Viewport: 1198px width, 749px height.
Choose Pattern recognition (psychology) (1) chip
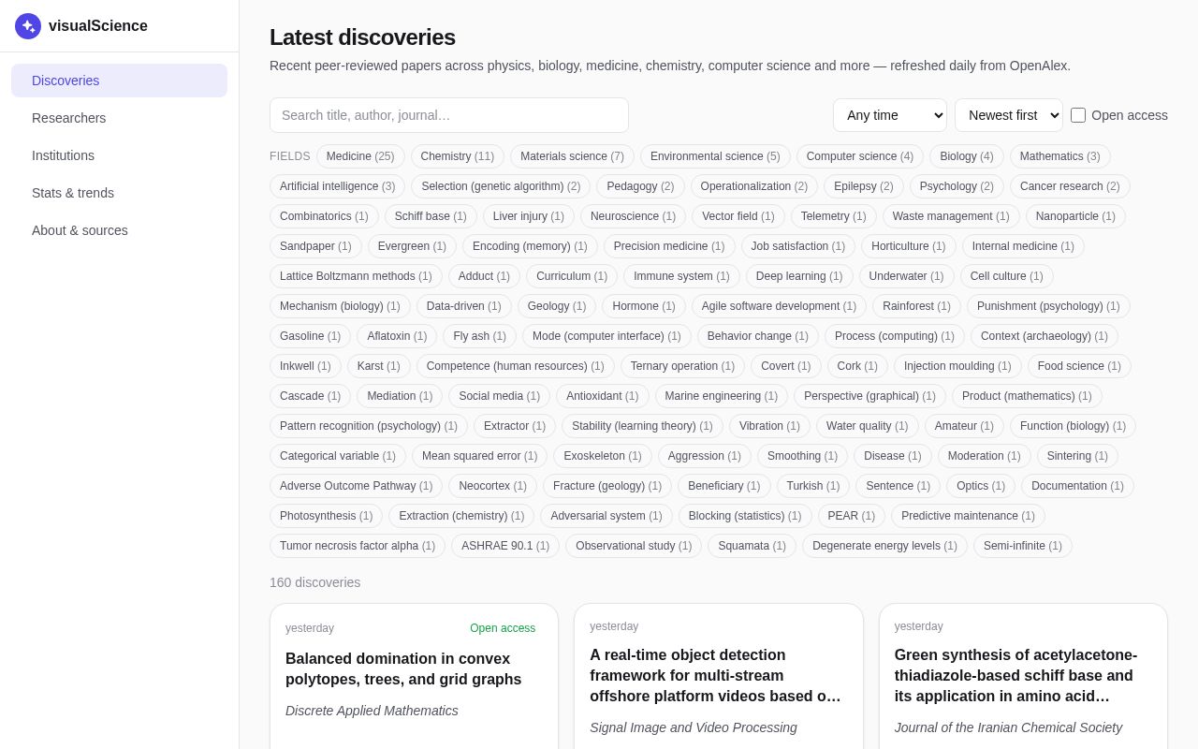369,426
